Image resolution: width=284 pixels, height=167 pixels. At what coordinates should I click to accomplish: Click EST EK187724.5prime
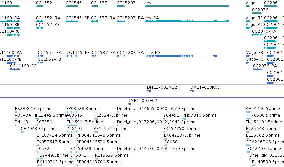[x=37, y=139]
